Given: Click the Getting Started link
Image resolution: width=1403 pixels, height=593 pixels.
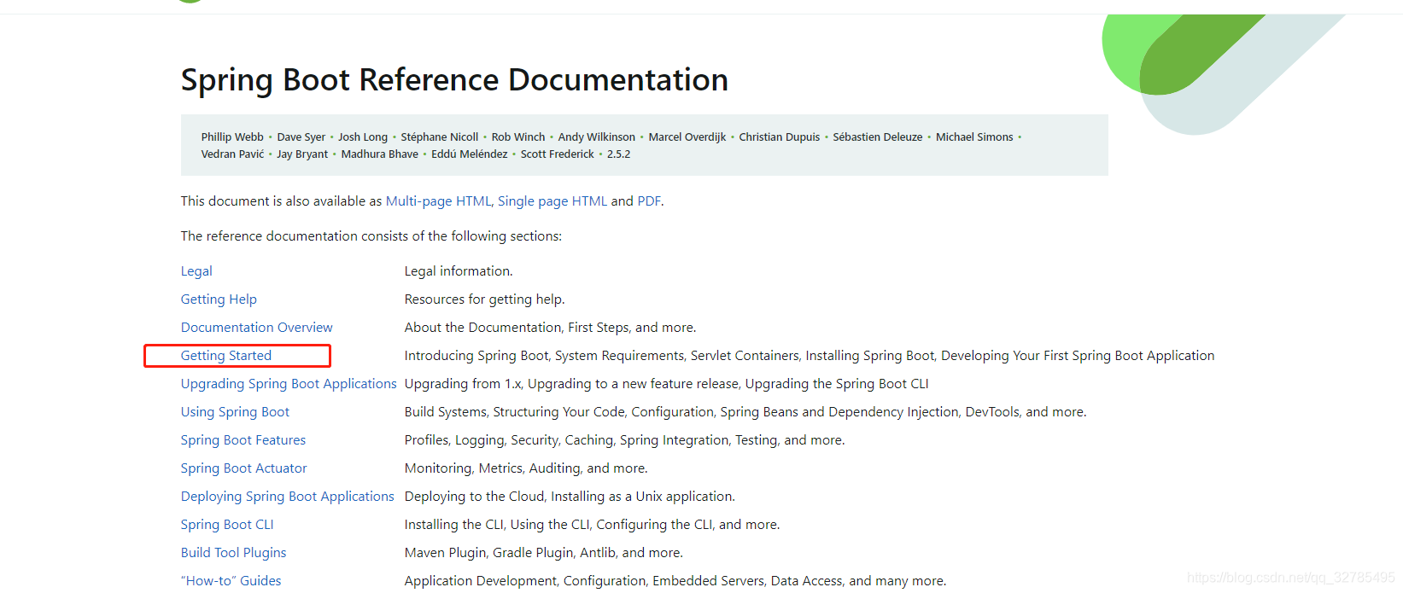Looking at the screenshot, I should (226, 356).
